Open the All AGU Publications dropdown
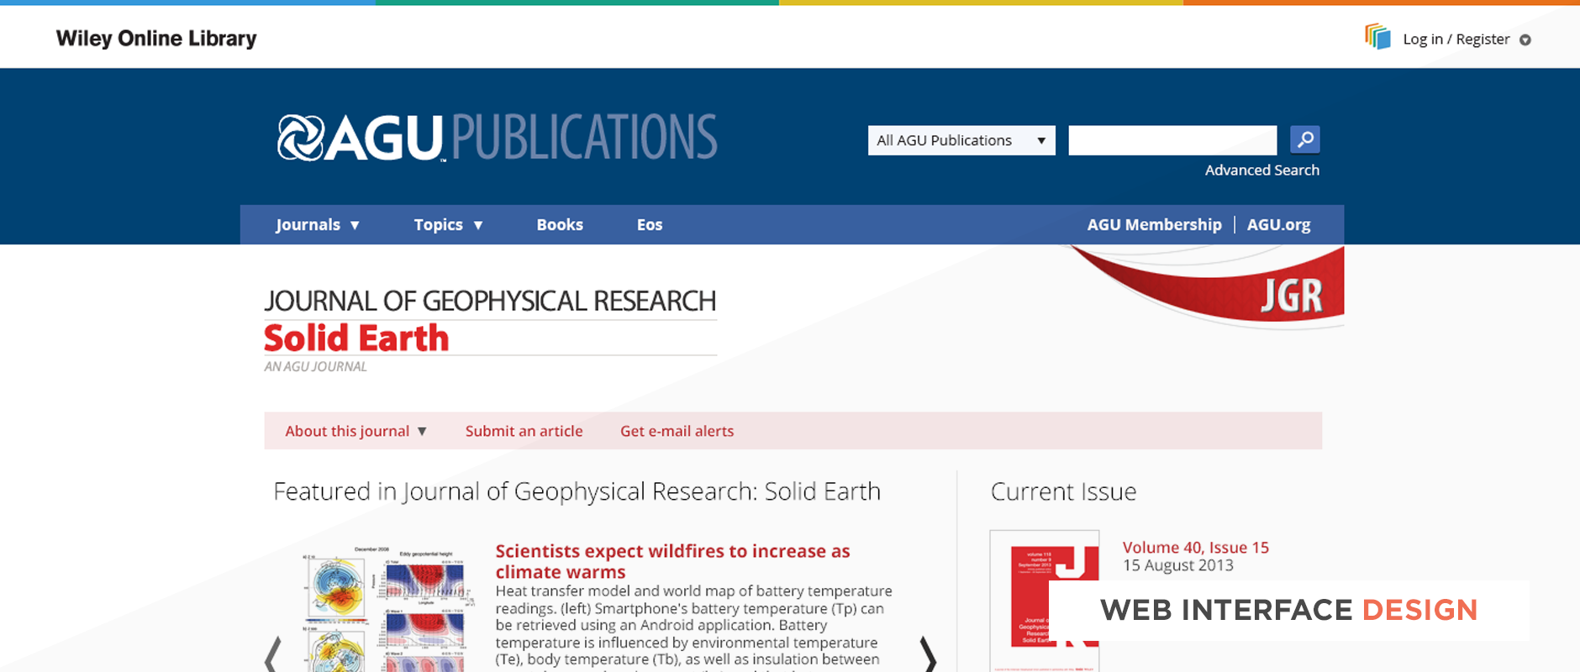 click(x=961, y=140)
